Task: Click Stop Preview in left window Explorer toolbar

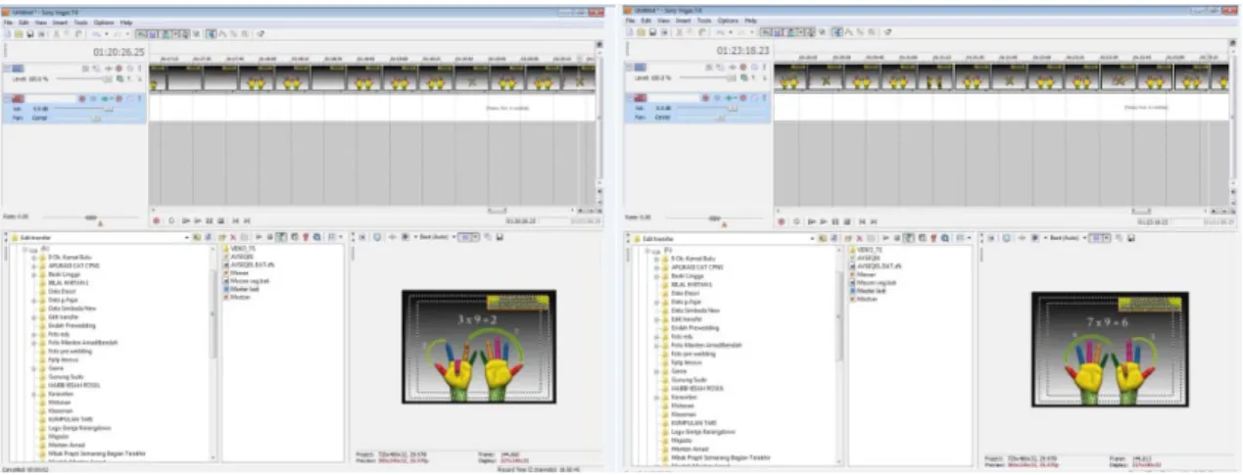Action: point(269,237)
